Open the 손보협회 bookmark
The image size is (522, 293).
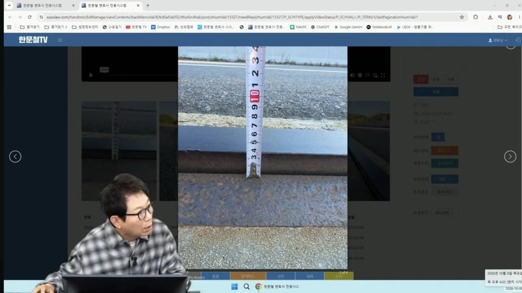tap(184, 27)
